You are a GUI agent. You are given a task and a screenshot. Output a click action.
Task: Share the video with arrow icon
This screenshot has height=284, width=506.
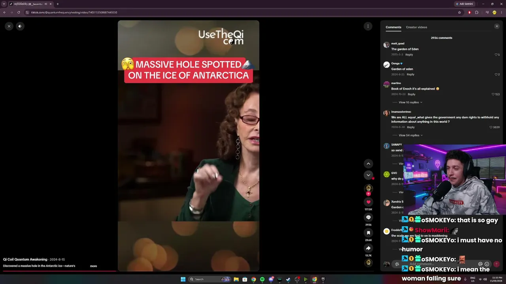pos(368,248)
